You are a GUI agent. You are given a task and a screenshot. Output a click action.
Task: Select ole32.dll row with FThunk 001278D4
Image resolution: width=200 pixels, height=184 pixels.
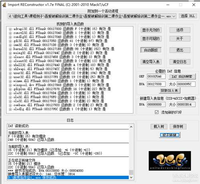click(x=58, y=93)
